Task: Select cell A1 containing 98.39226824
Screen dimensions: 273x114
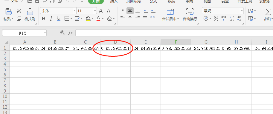Action: tap(25, 48)
